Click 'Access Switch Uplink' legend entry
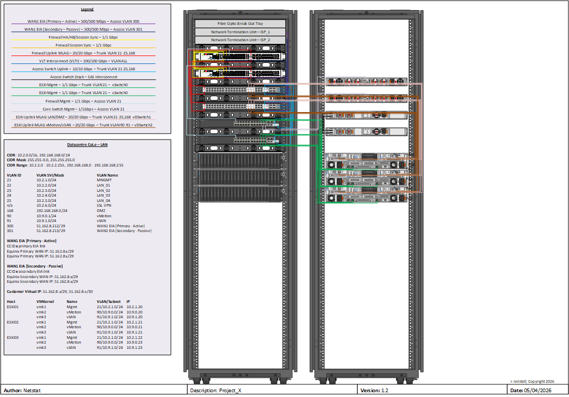The width and height of the screenshot is (569, 397). point(84,69)
